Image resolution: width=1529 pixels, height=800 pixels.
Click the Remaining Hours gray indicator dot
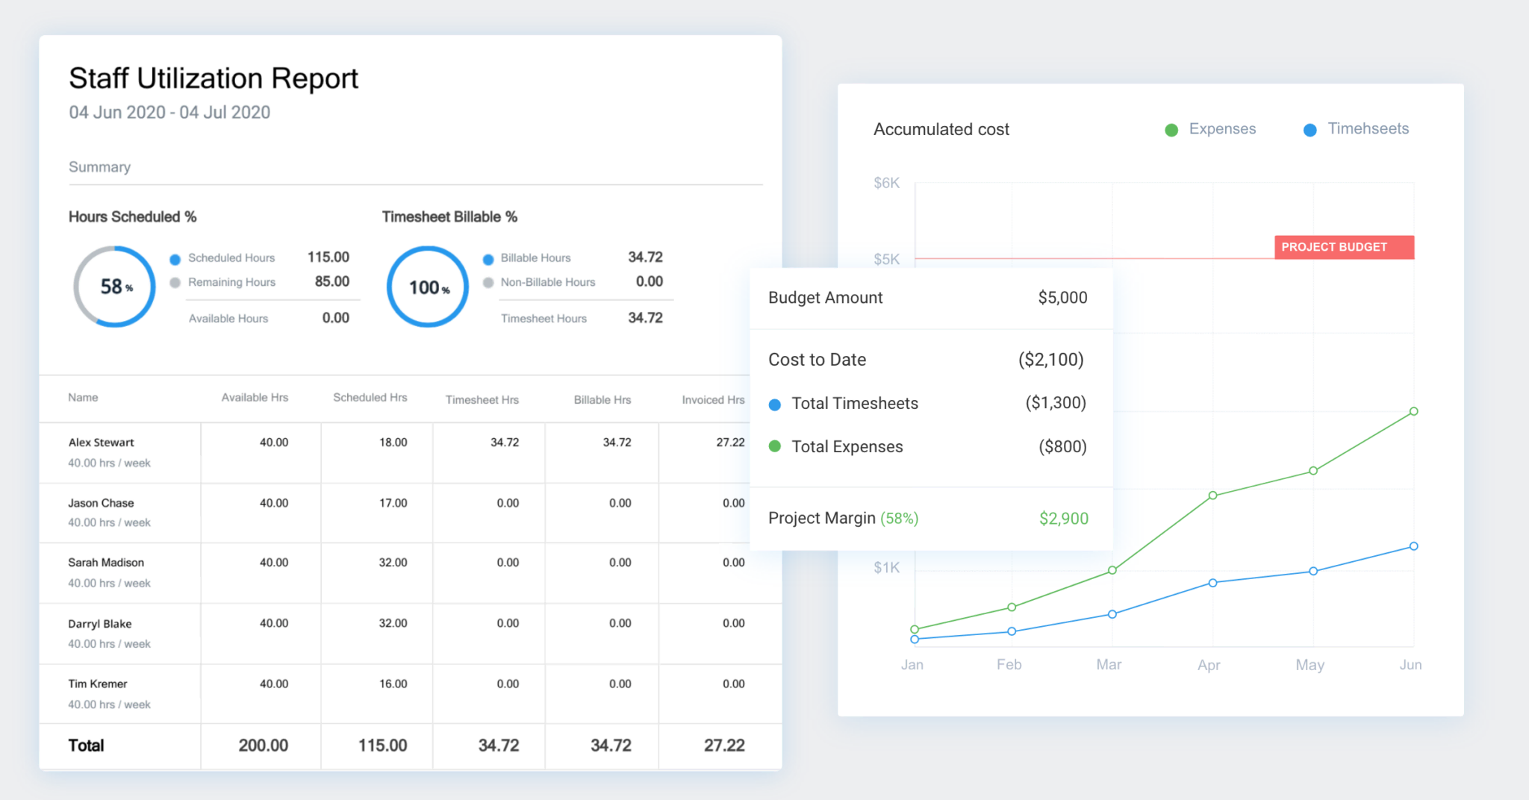point(175,283)
